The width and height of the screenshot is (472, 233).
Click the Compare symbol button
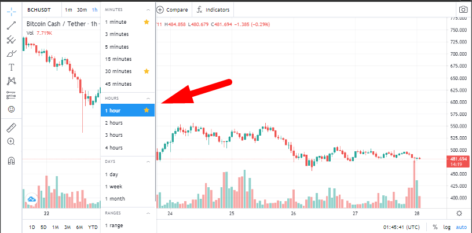click(172, 10)
